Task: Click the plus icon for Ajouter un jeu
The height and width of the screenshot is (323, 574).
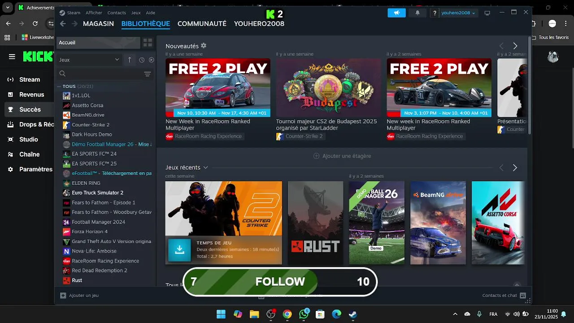Action: tap(63, 295)
